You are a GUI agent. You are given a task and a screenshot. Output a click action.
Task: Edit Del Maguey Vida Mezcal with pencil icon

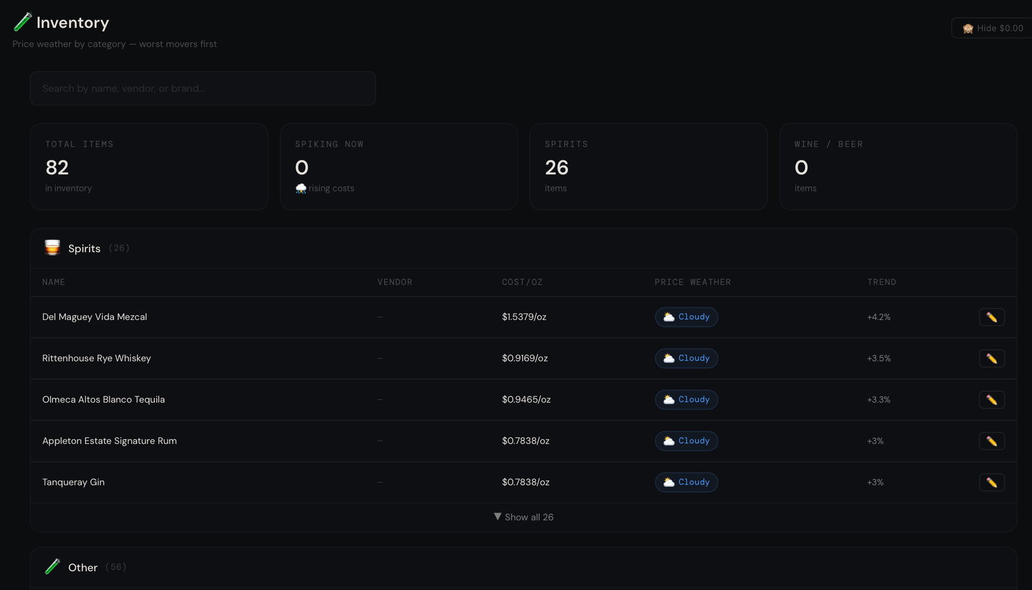coord(991,317)
